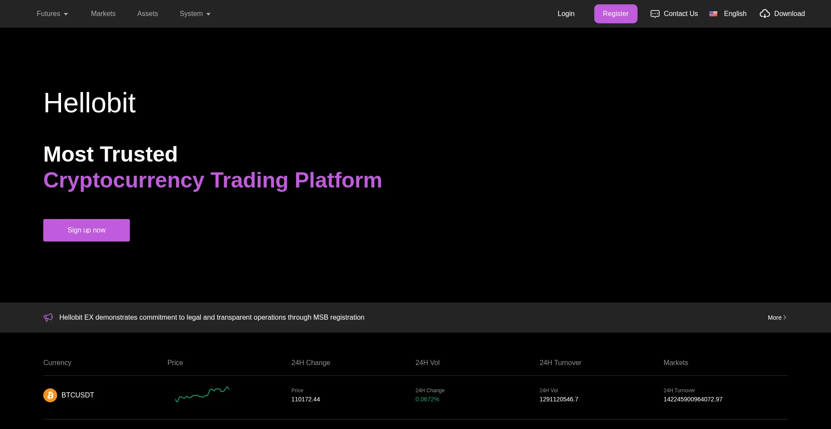
Task: Click the BTCUSDT price sparkline chart
Action: pyautogui.click(x=202, y=394)
